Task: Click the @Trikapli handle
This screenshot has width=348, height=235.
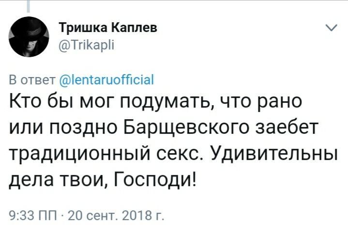Action: point(86,45)
